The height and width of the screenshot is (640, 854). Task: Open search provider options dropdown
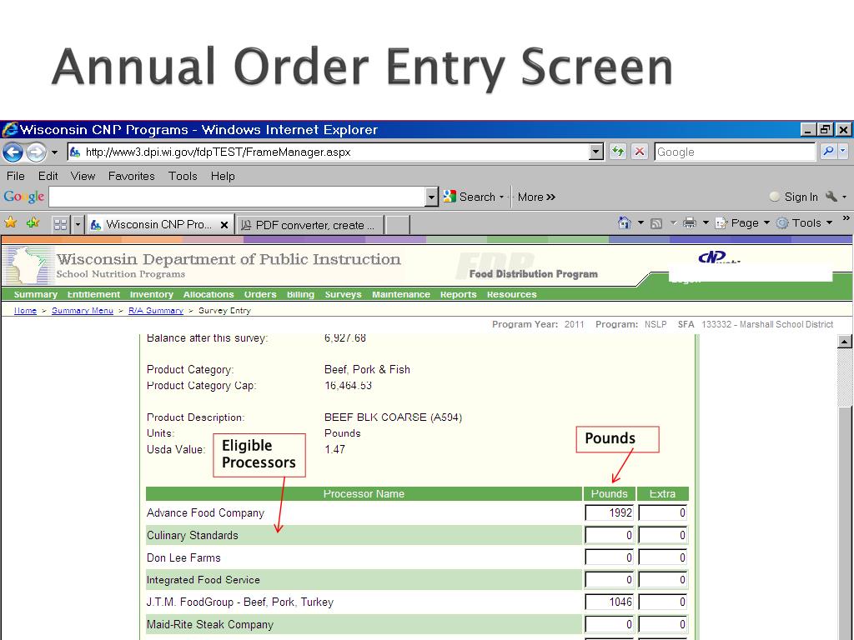point(843,152)
